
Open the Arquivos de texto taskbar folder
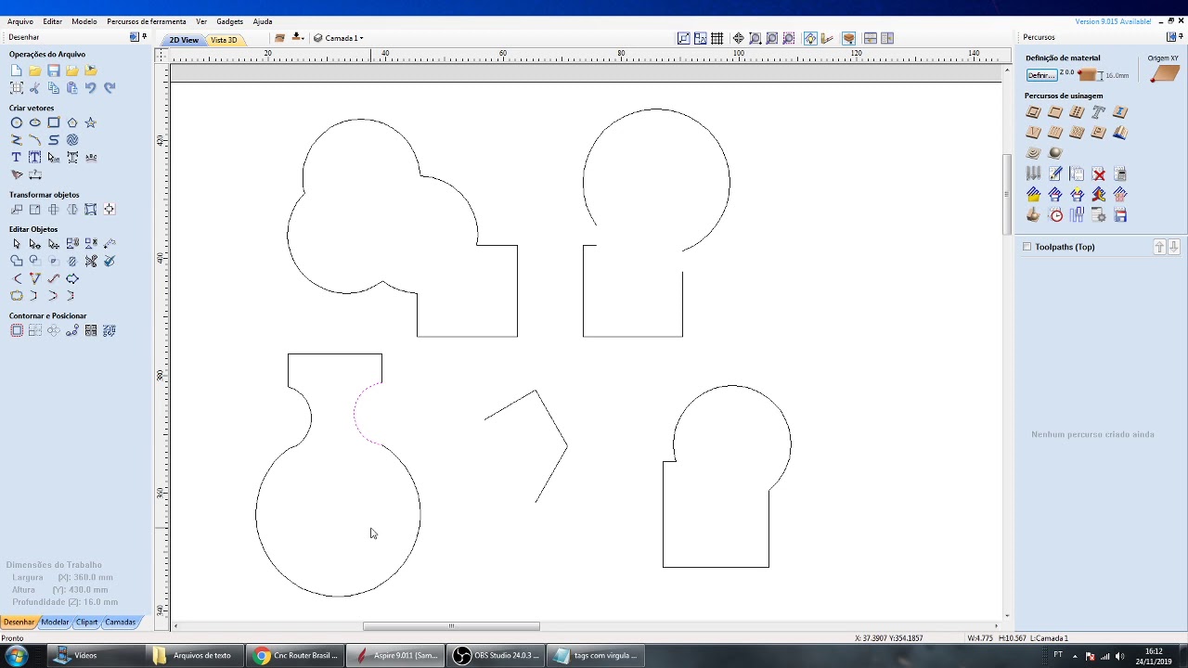pyautogui.click(x=196, y=656)
